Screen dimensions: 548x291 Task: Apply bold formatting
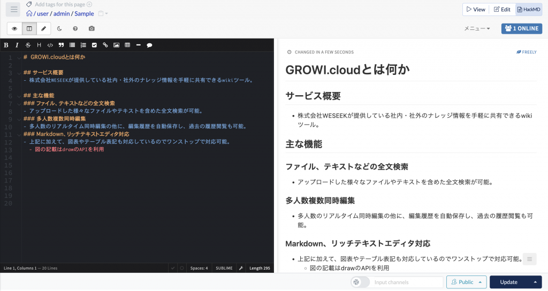(6, 45)
